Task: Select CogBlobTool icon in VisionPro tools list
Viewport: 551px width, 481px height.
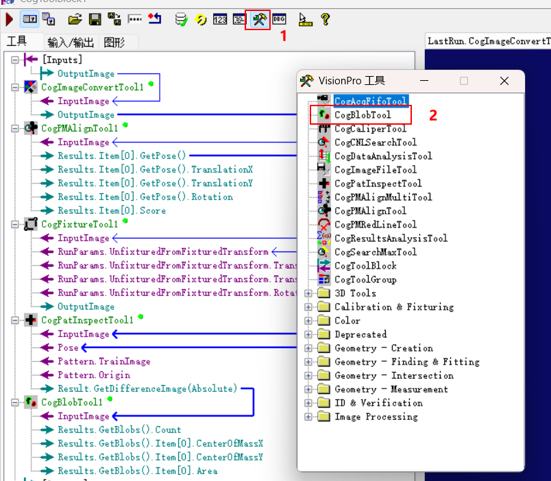Action: click(323, 115)
